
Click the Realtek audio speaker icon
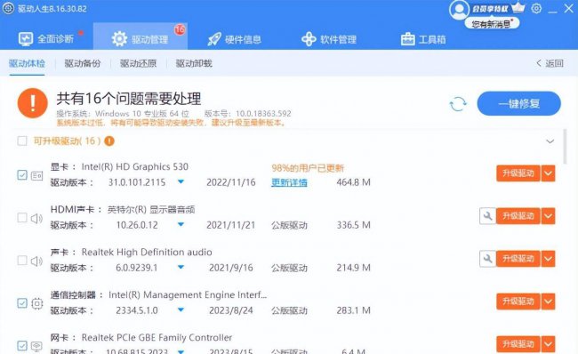(x=36, y=261)
